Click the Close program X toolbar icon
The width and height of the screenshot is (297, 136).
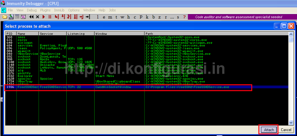[x=37, y=17]
